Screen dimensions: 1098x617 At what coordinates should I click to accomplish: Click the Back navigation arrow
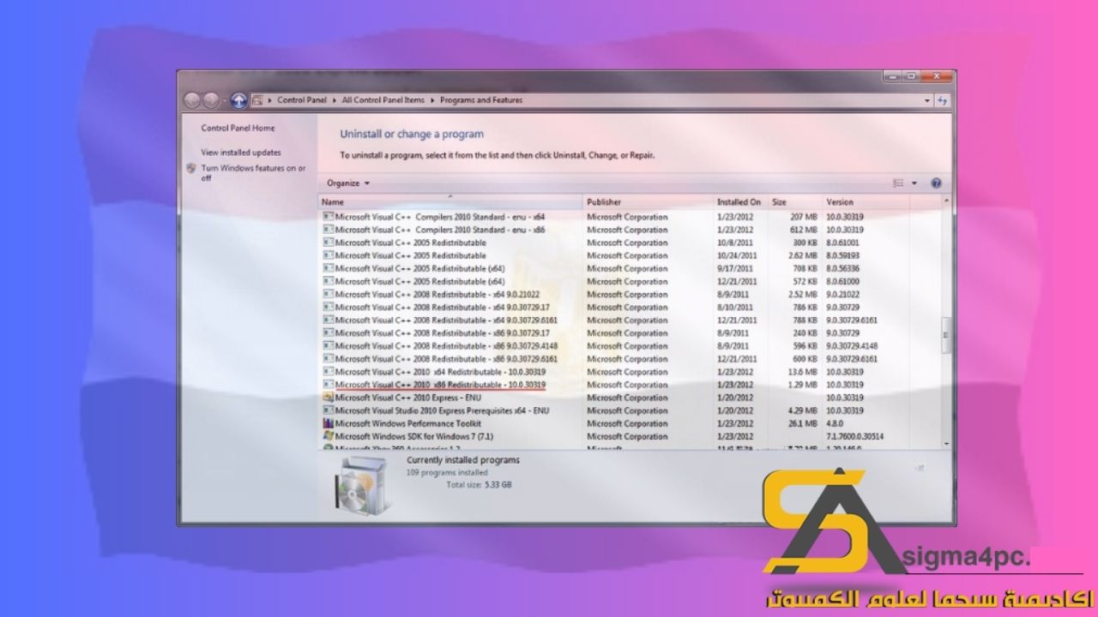click(191, 100)
